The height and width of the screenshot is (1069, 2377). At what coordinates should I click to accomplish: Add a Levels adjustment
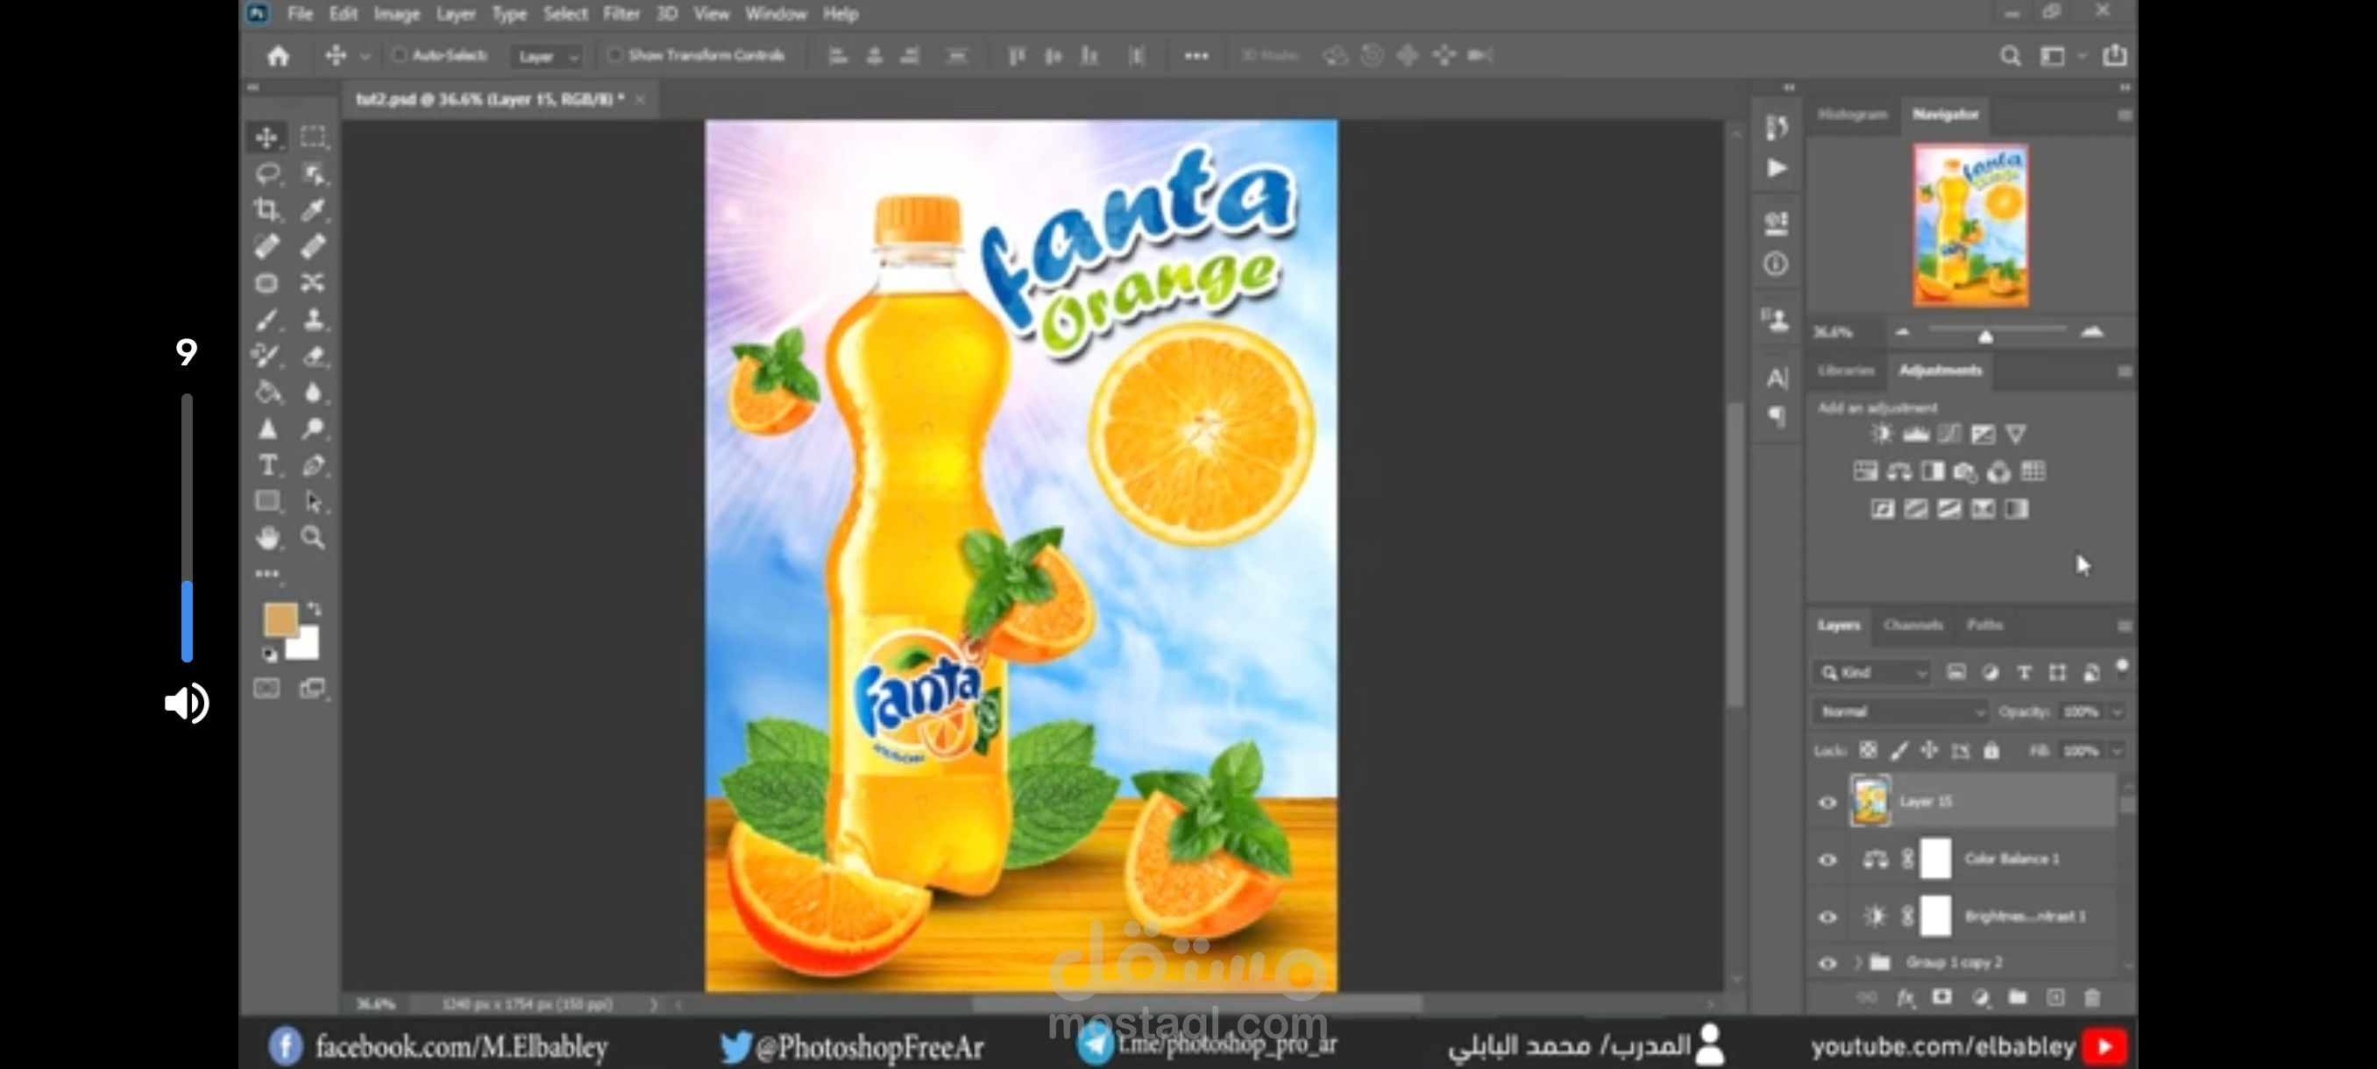pyautogui.click(x=1916, y=434)
